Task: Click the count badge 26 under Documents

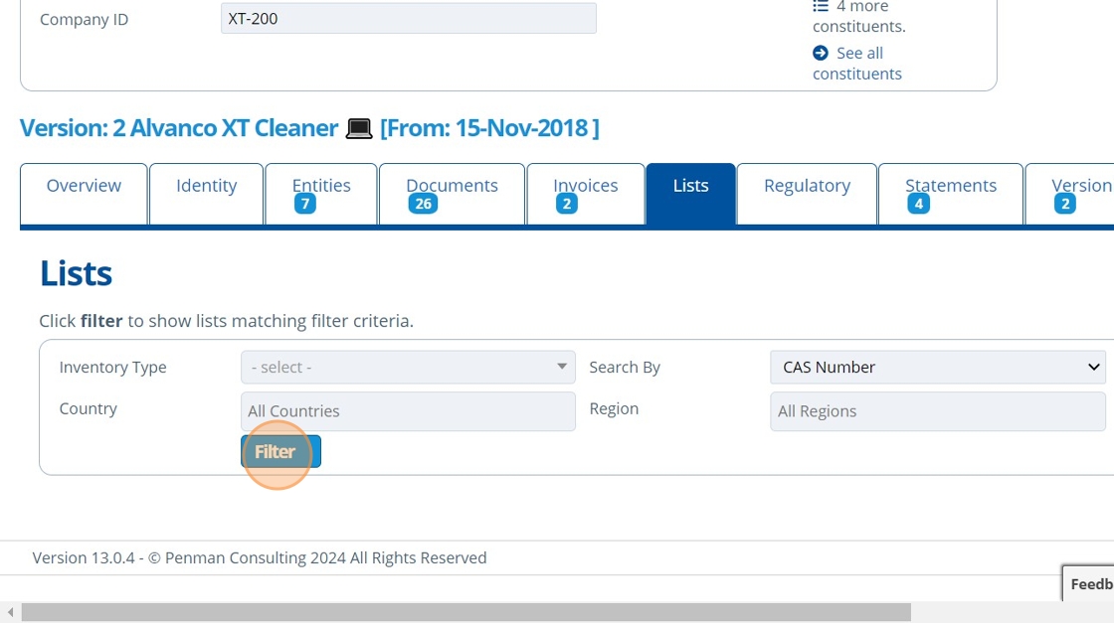Action: pyautogui.click(x=423, y=205)
